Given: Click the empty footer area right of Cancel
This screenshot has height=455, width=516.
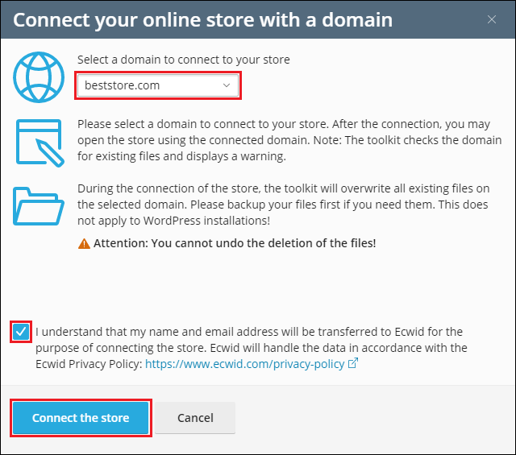Looking at the screenshot, I should (x=371, y=418).
